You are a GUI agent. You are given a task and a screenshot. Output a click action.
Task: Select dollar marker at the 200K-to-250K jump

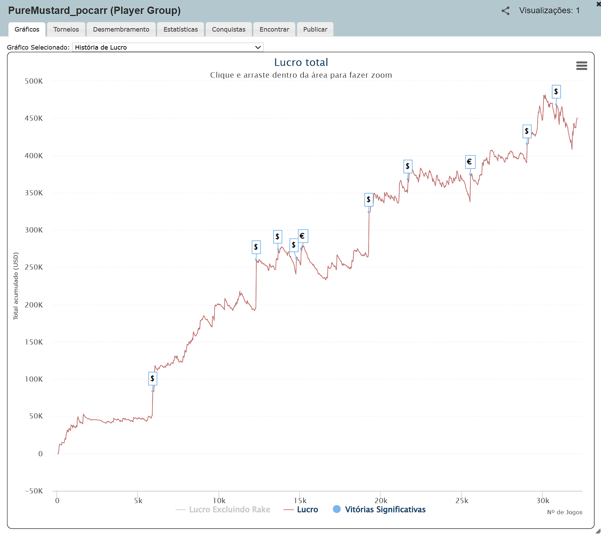[x=256, y=247]
